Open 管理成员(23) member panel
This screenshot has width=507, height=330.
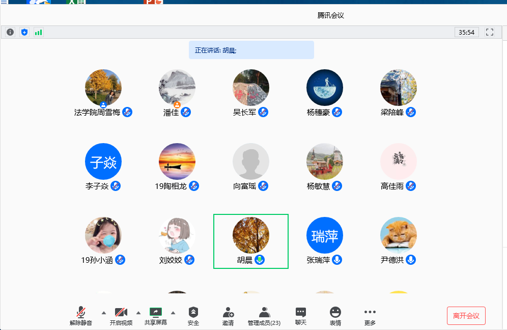[x=264, y=316]
